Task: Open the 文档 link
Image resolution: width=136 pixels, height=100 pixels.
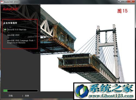Action: tap(11, 96)
